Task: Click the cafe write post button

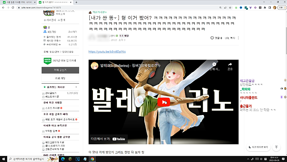Action: (60, 70)
